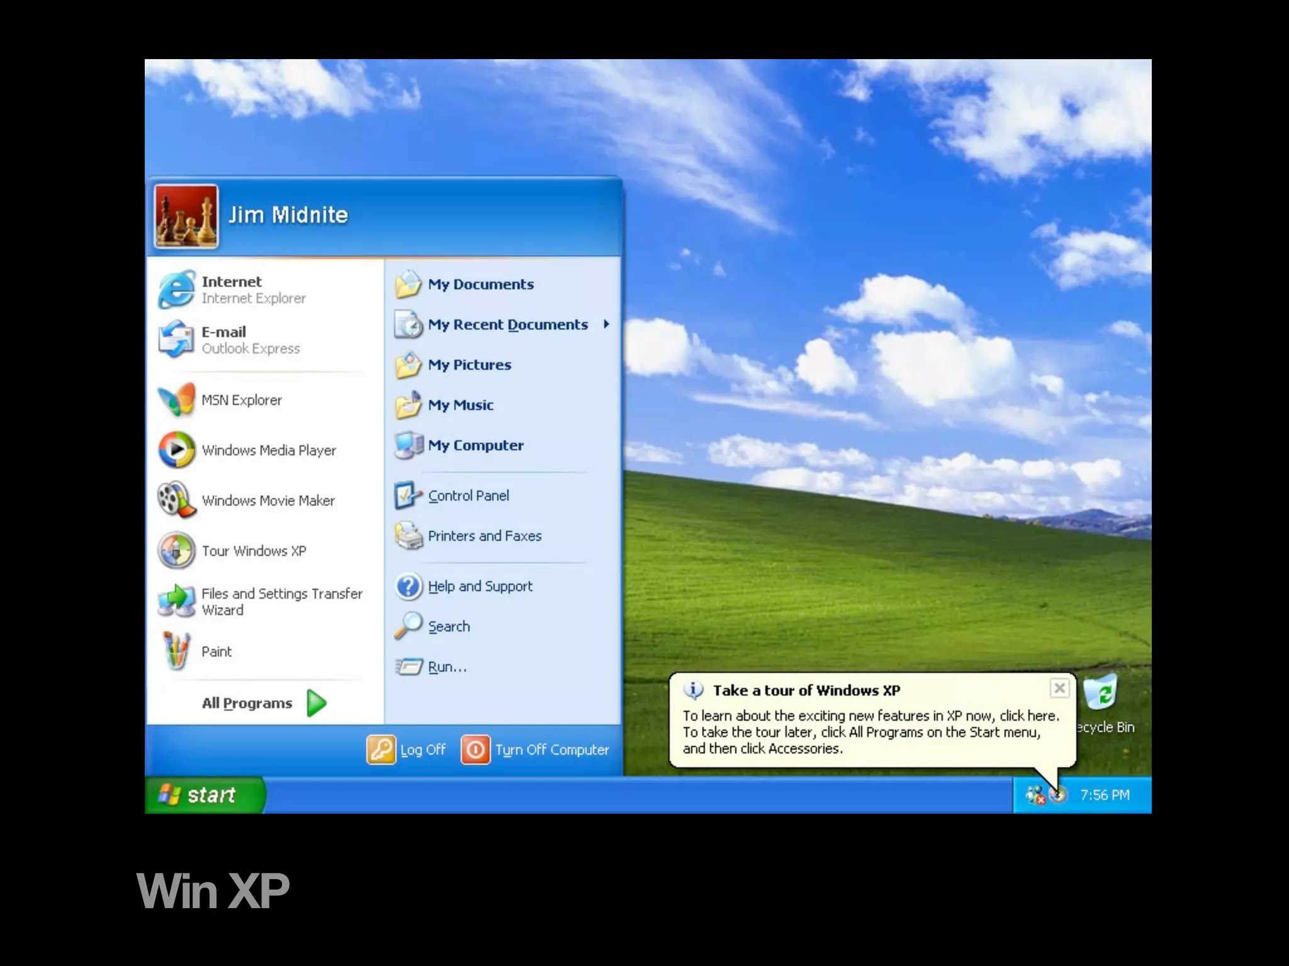This screenshot has width=1289, height=966.
Task: Select the My Computer menu text
Action: [x=476, y=445]
